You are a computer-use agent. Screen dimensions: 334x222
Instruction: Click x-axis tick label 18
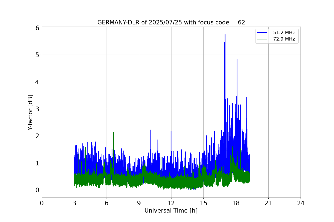236,203
